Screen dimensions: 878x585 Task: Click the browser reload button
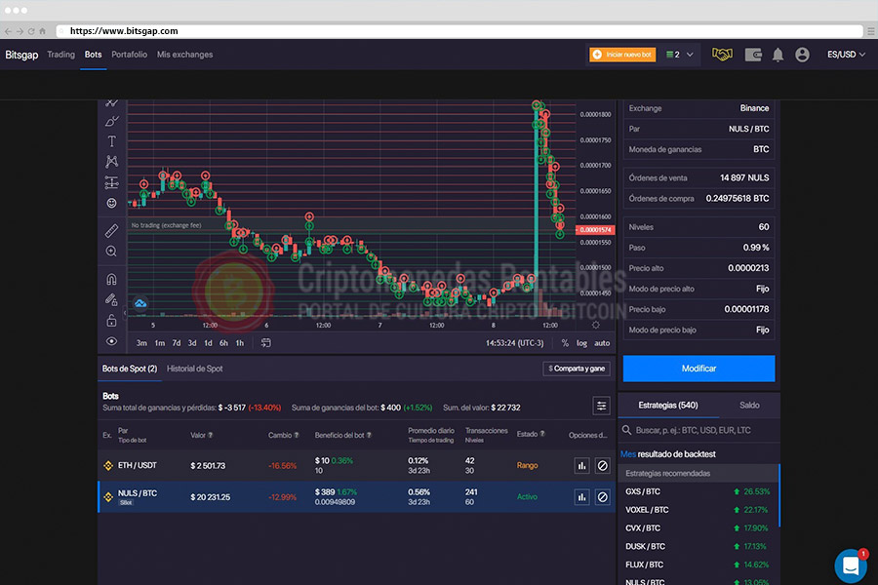pyautogui.click(x=31, y=31)
